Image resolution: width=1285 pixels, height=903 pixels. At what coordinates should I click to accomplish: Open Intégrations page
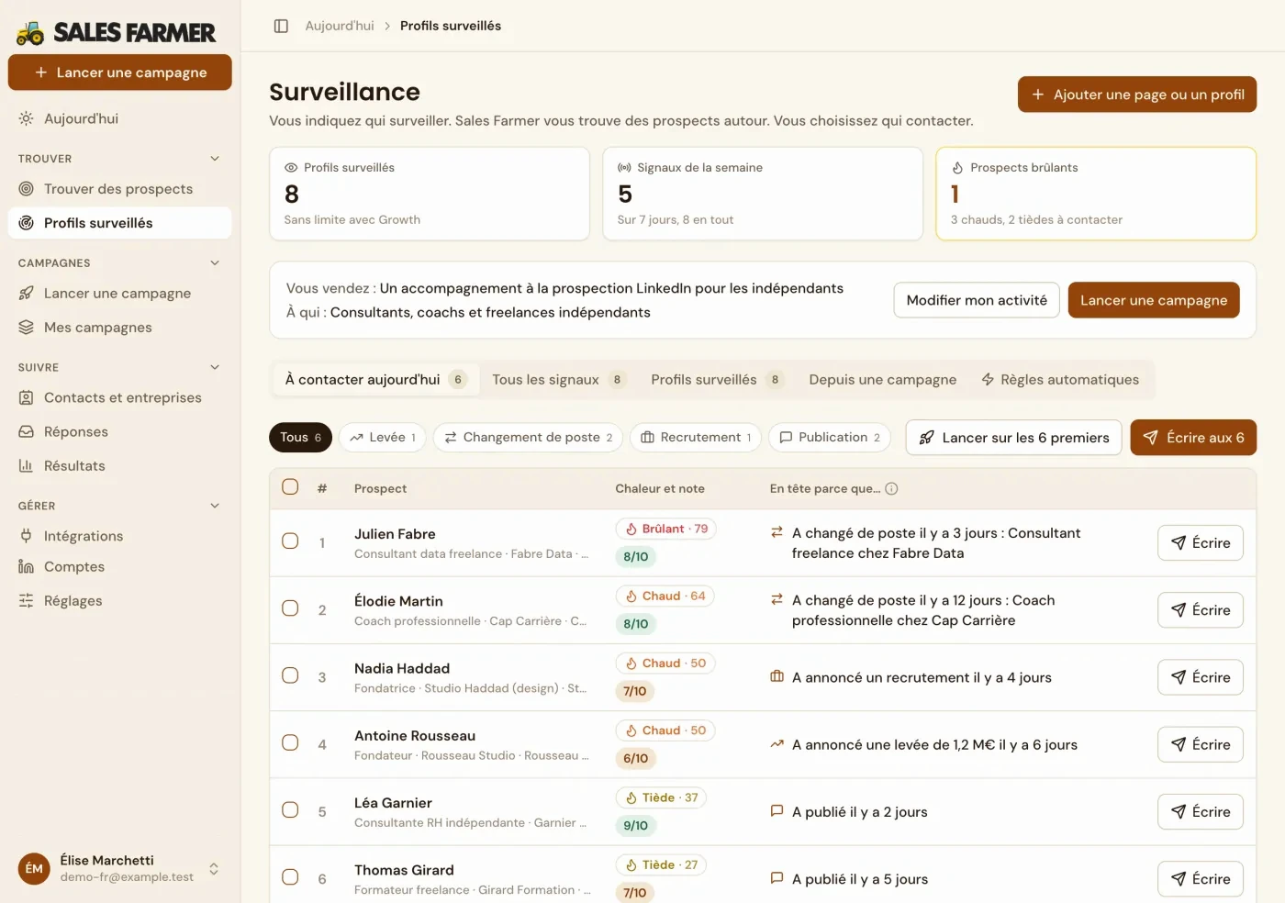pos(119,536)
